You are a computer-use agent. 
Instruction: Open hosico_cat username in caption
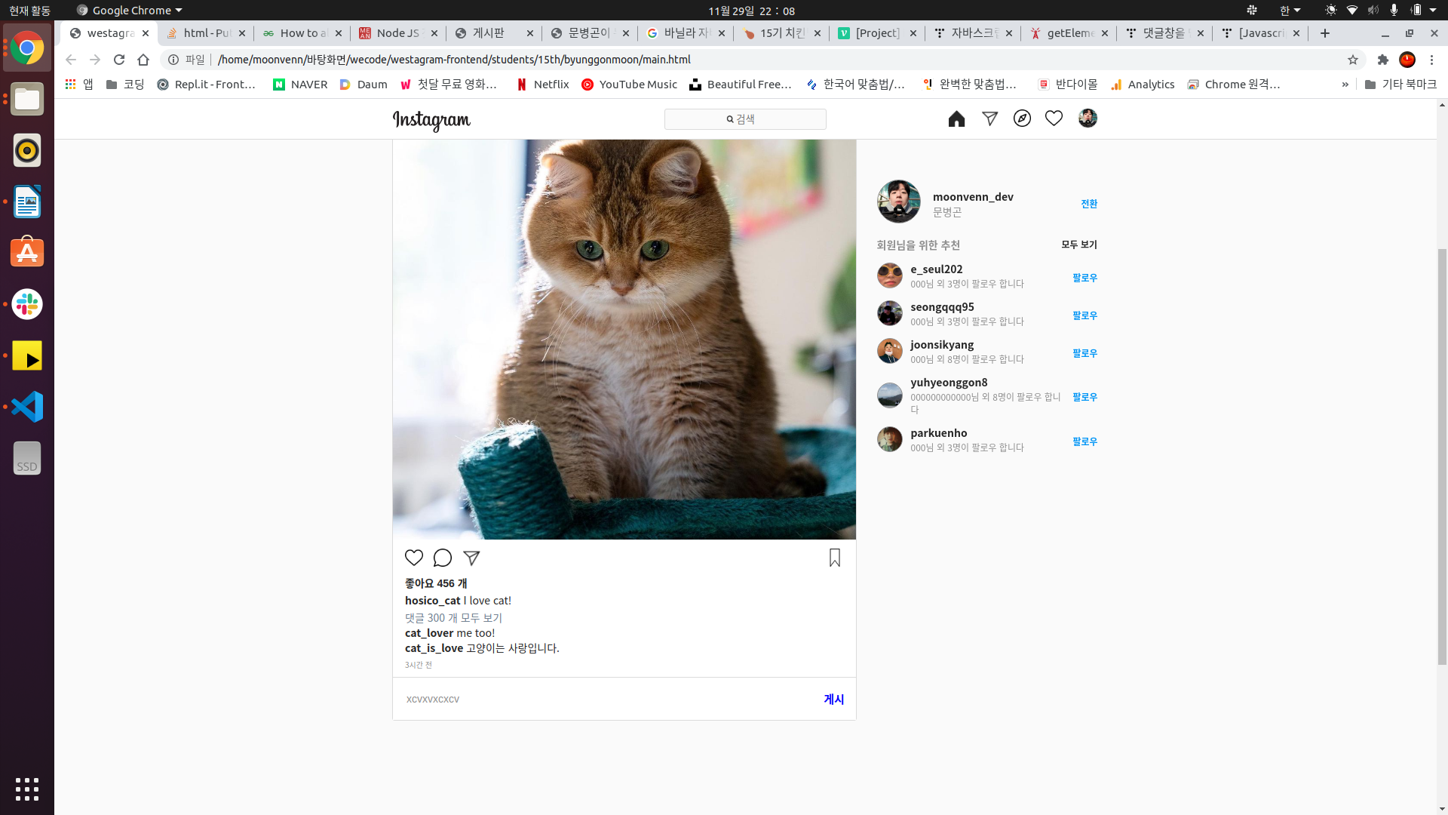pos(432,601)
